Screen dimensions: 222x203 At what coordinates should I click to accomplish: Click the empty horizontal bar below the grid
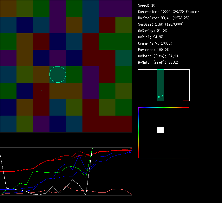[66, 136]
